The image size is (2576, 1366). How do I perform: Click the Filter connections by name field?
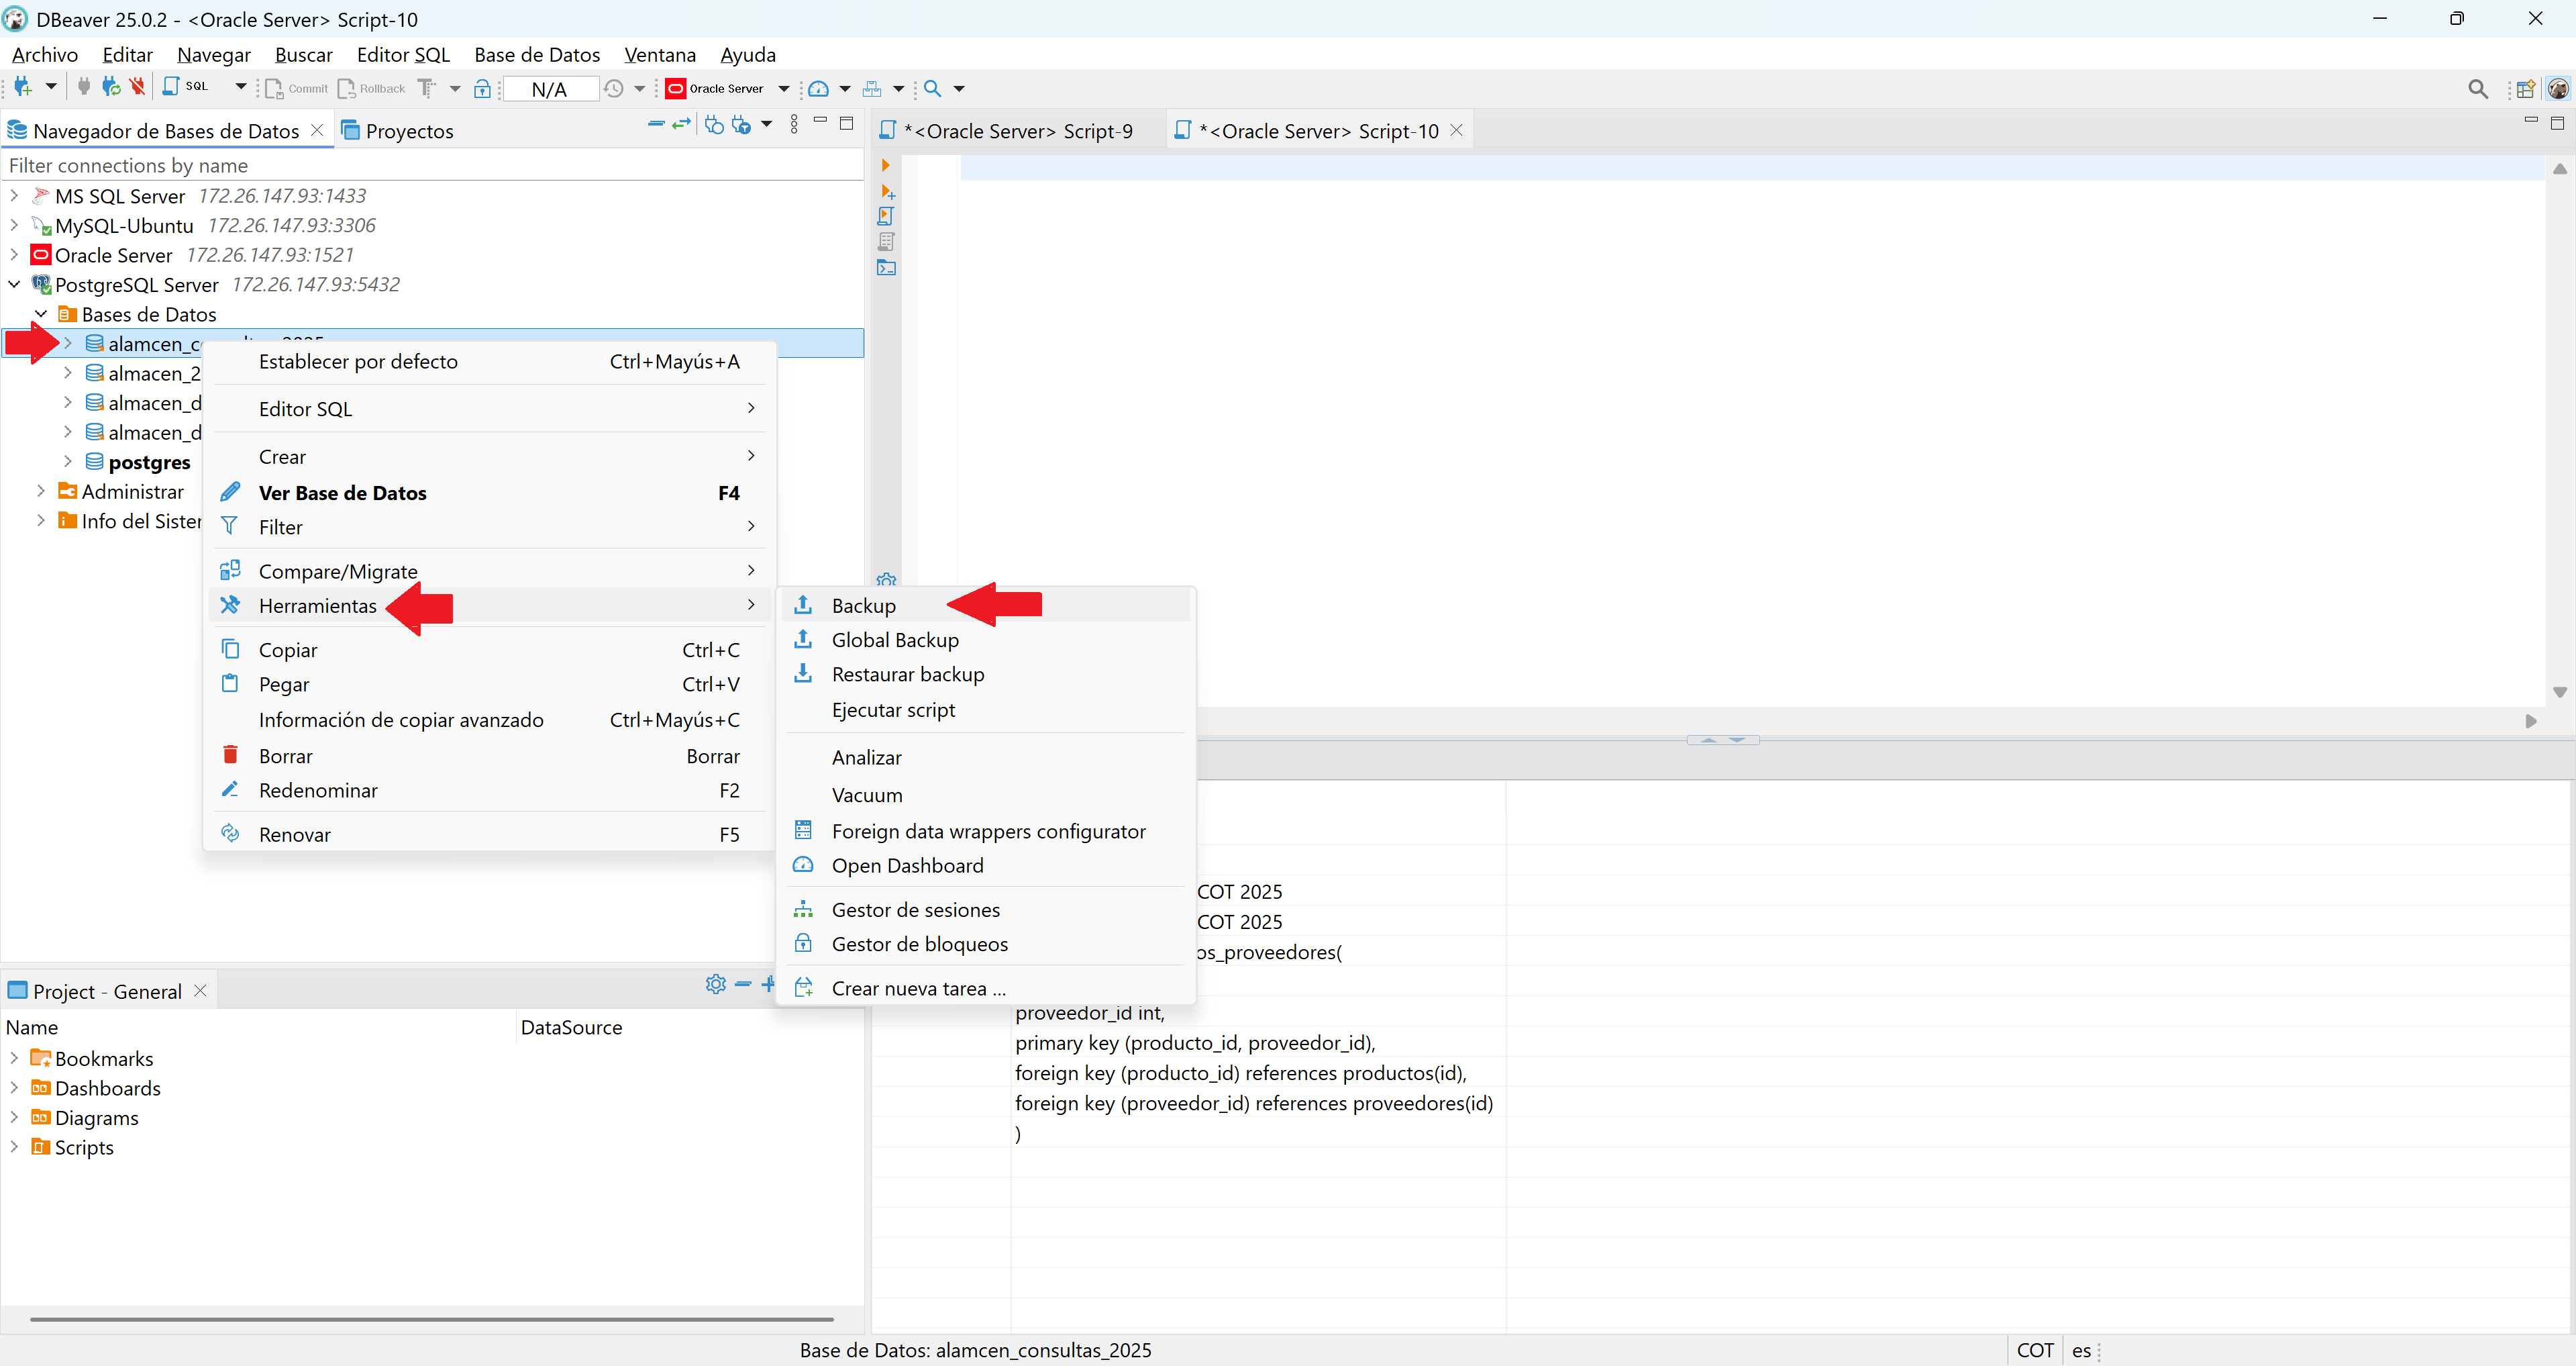click(x=432, y=165)
